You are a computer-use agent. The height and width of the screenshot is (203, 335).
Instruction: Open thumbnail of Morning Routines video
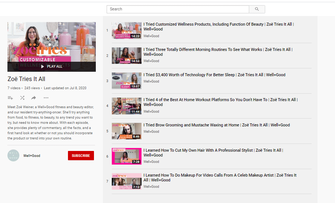tap(127, 56)
